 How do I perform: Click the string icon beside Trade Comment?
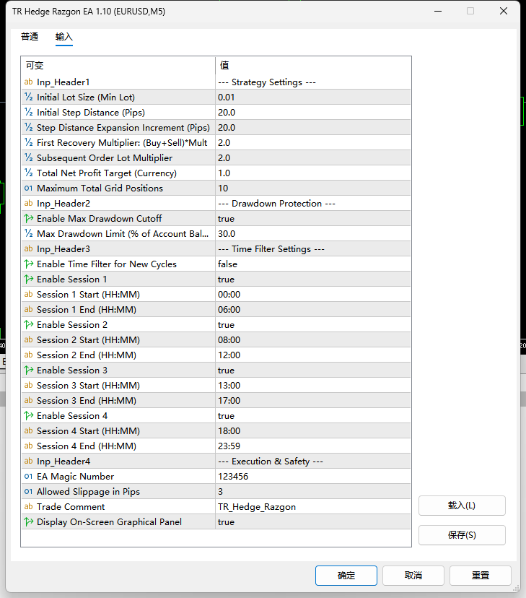[x=29, y=506]
